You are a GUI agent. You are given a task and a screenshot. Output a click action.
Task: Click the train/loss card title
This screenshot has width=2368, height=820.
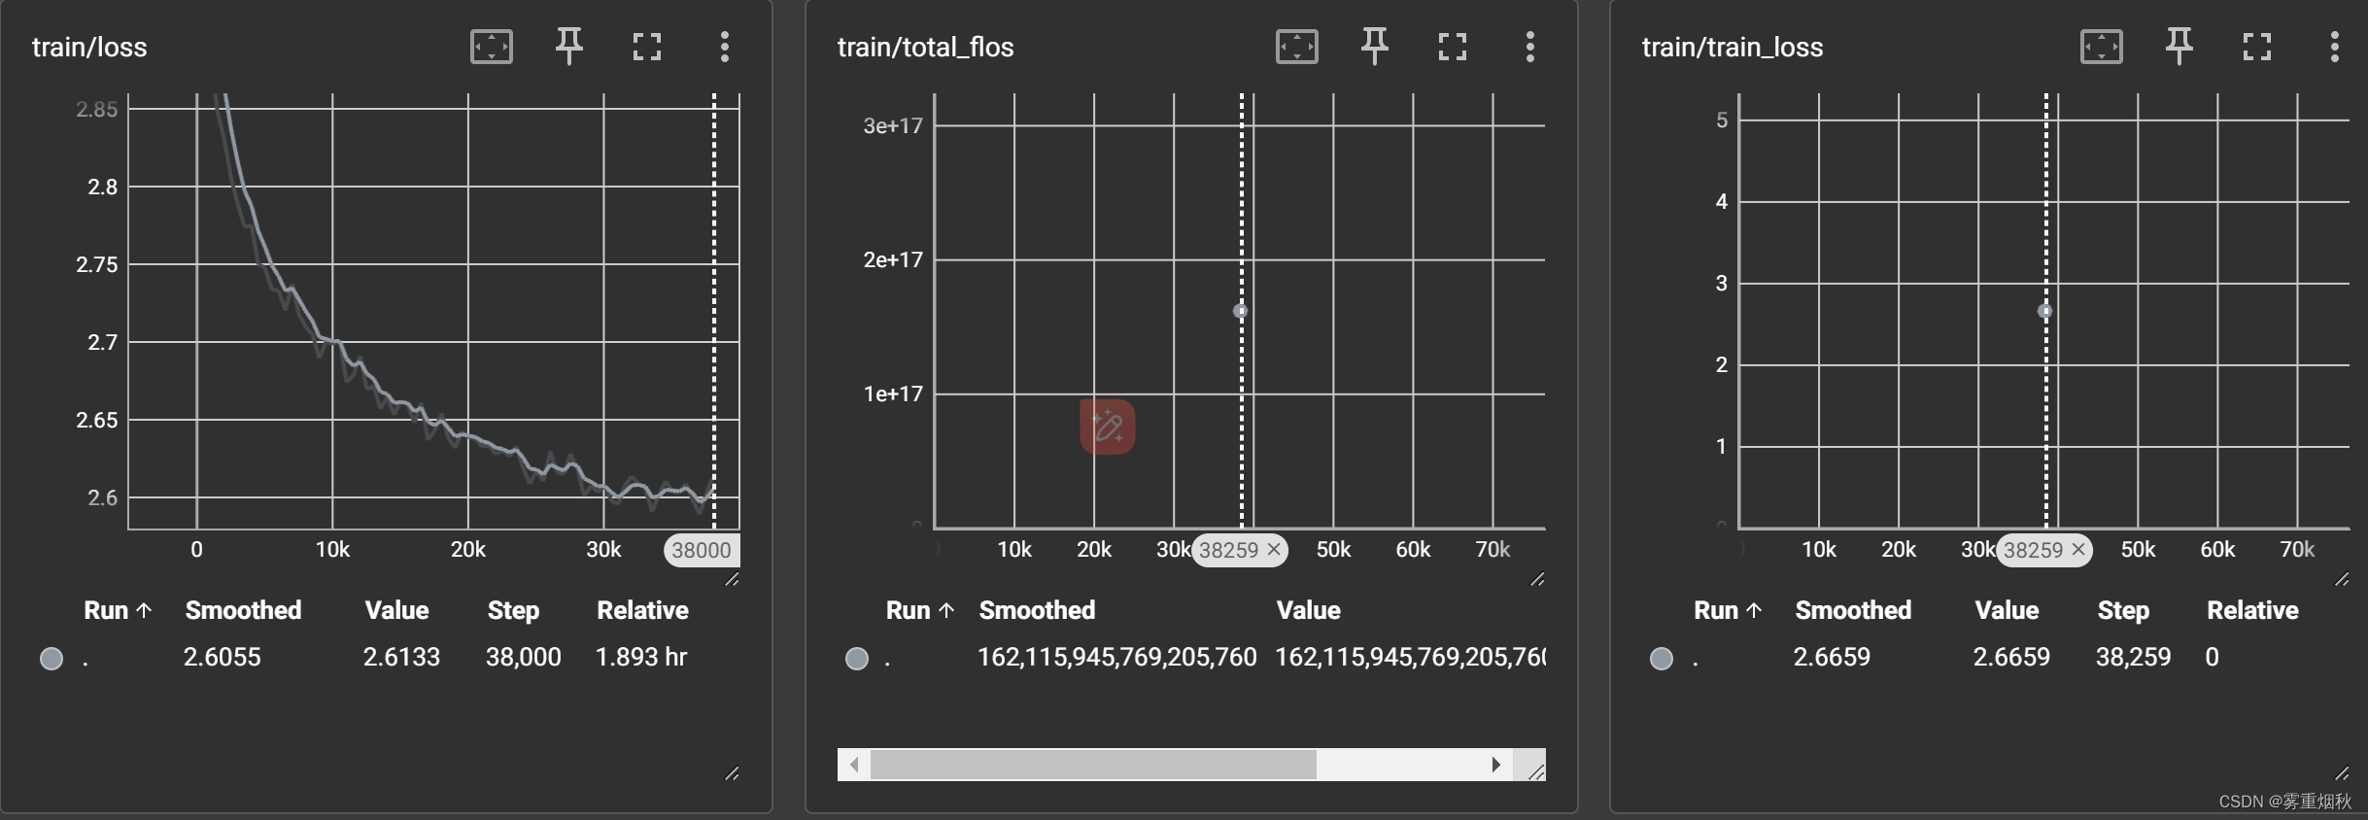[89, 47]
